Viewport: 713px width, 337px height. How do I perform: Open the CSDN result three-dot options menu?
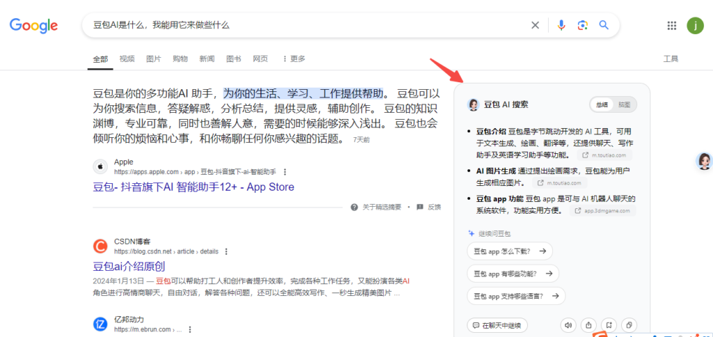(x=226, y=251)
